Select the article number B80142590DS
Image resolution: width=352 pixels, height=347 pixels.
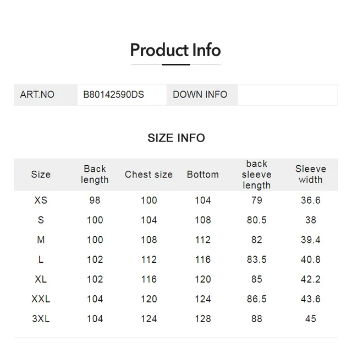coord(114,95)
